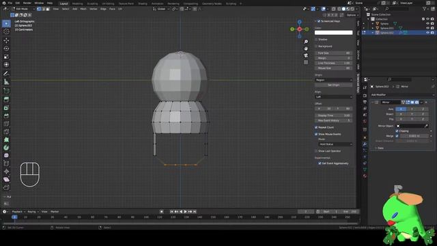437x246 pixels.
Task: Play the timeline animation
Action: click(x=185, y=212)
